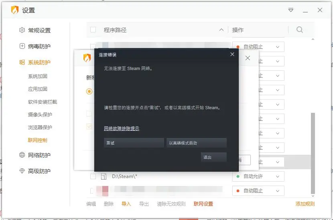This screenshot has width=333, height=220.
Task: Expand the fourth row action dropdown arrow
Action: 278,90
